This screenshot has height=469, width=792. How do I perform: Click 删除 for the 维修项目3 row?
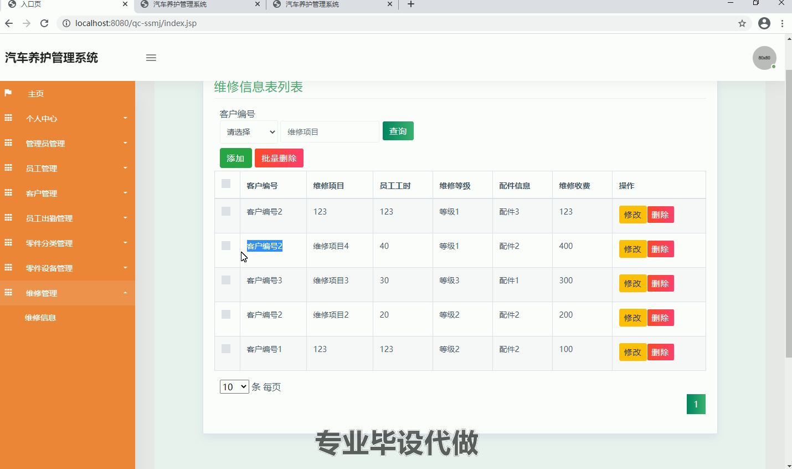660,283
